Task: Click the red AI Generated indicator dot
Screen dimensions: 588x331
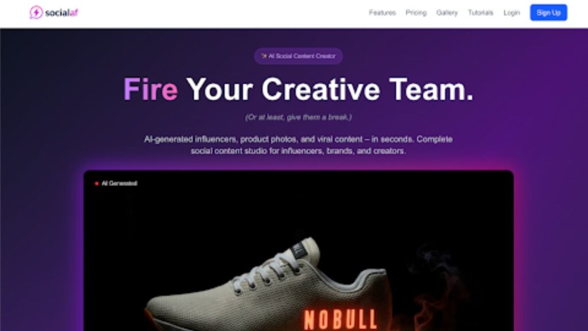Action: click(96, 184)
